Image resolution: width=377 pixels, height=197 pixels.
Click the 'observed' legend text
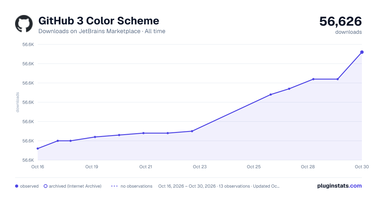point(29,186)
